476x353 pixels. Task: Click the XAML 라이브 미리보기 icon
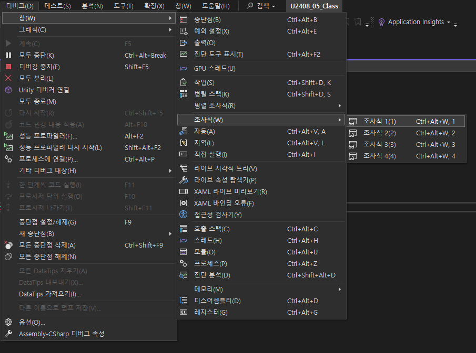(x=184, y=191)
